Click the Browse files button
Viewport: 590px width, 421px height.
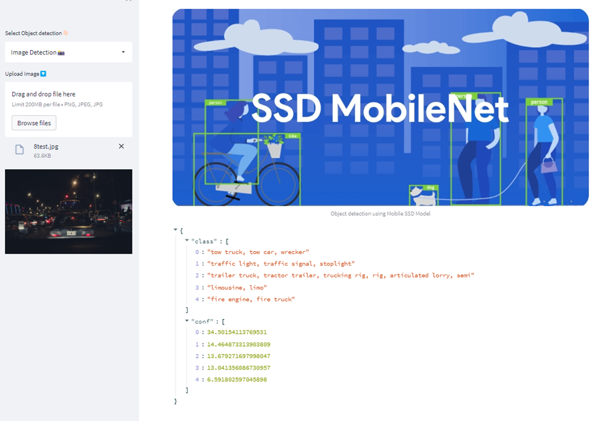tap(34, 123)
